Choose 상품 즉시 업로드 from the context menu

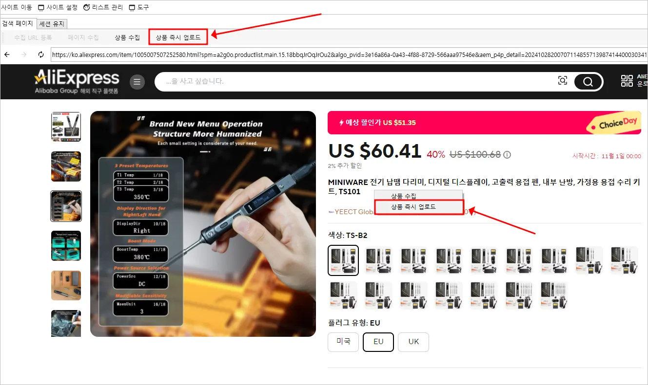[x=418, y=207]
